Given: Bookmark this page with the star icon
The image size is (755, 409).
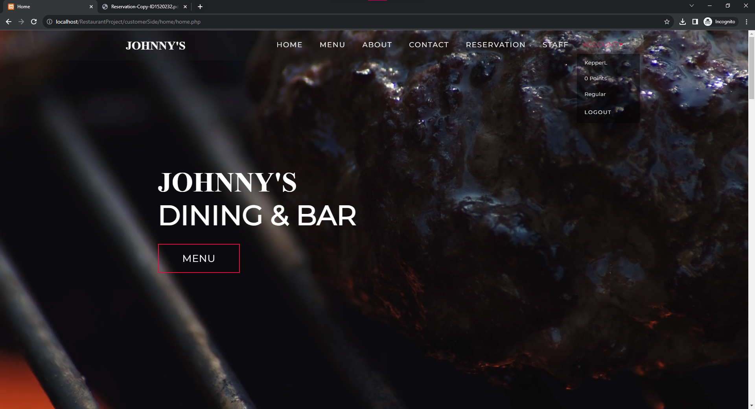Looking at the screenshot, I should pyautogui.click(x=667, y=22).
